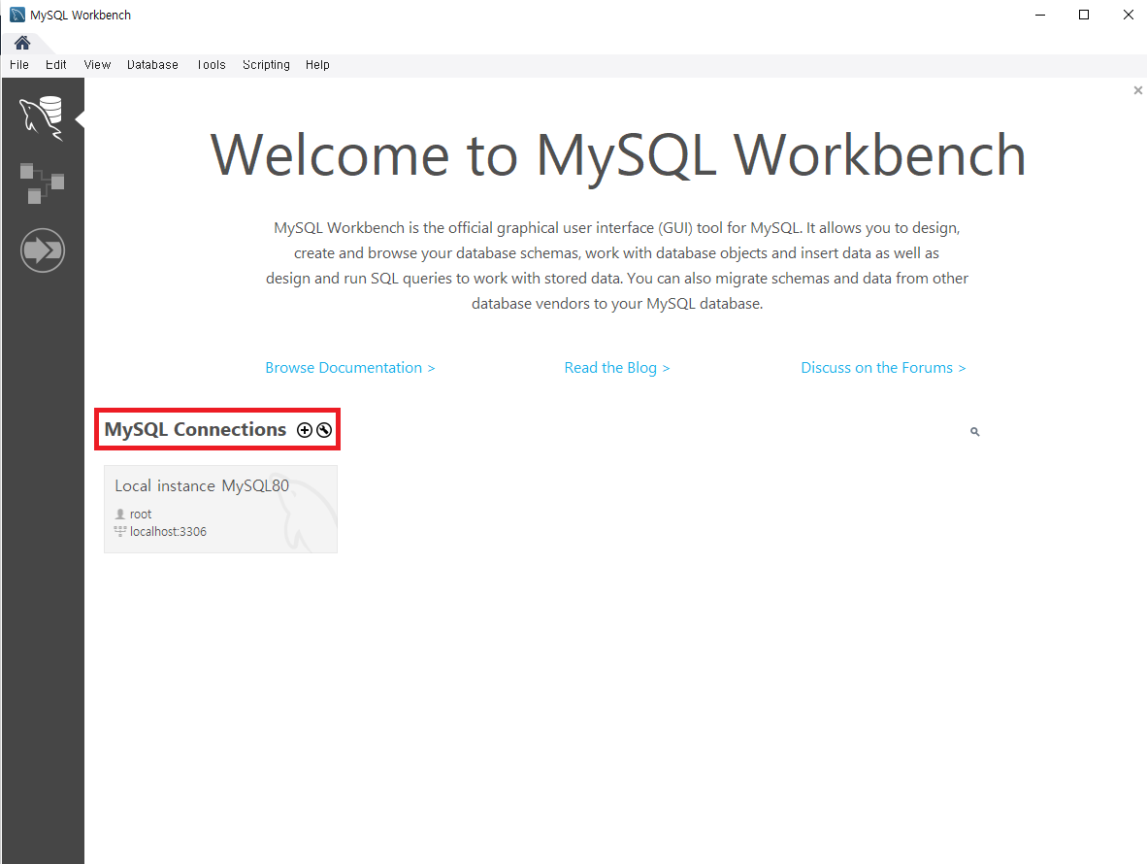Select the dolphin MySQL connections sidebar icon
Image resolution: width=1147 pixels, height=864 pixels.
pos(42,117)
